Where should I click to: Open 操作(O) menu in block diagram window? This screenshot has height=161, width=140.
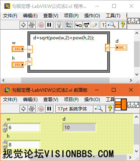click(92, 16)
